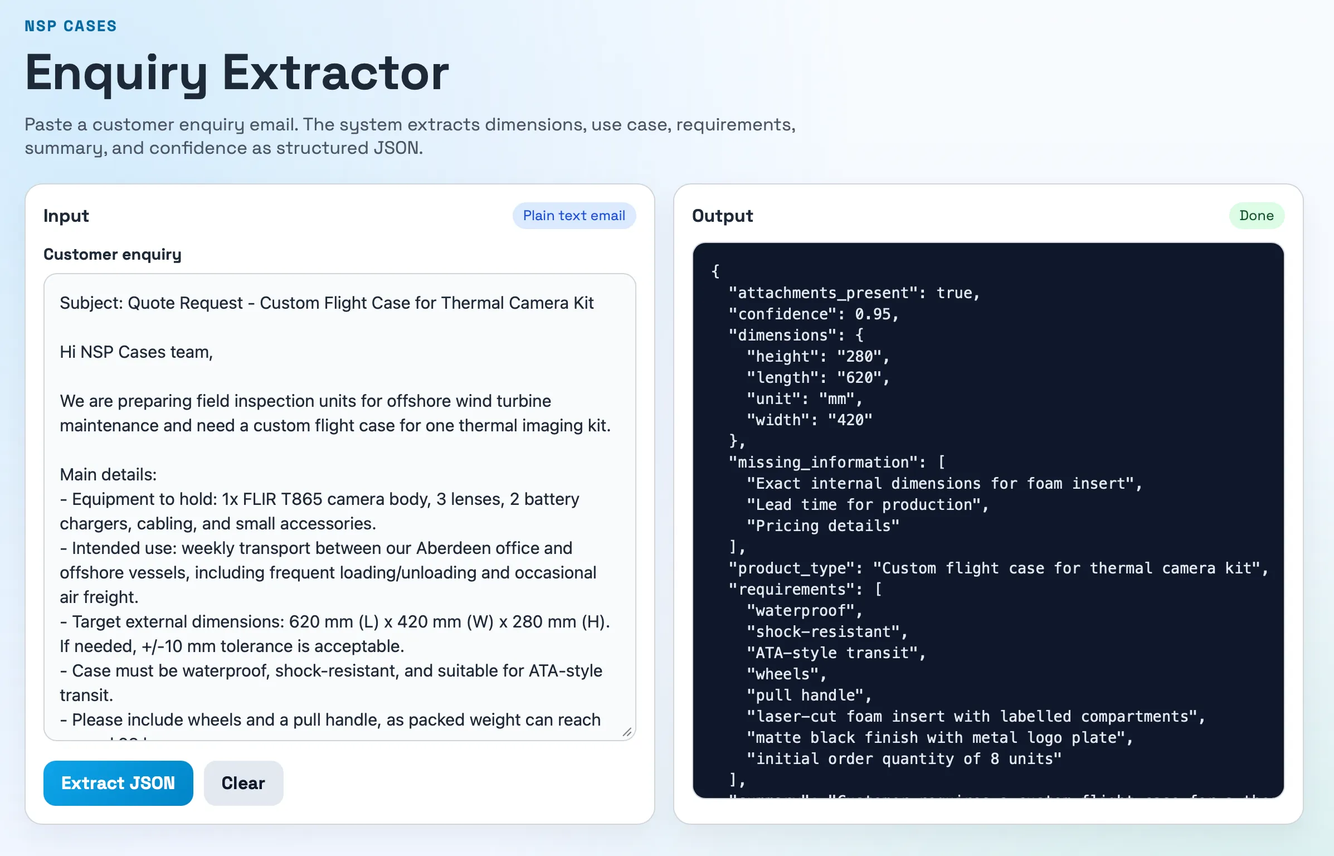Click the Enquiry Extractor page title
The image size is (1334, 856).
coord(236,72)
